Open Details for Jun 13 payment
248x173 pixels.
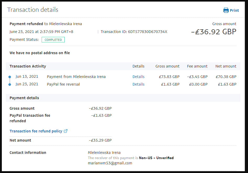138,77
